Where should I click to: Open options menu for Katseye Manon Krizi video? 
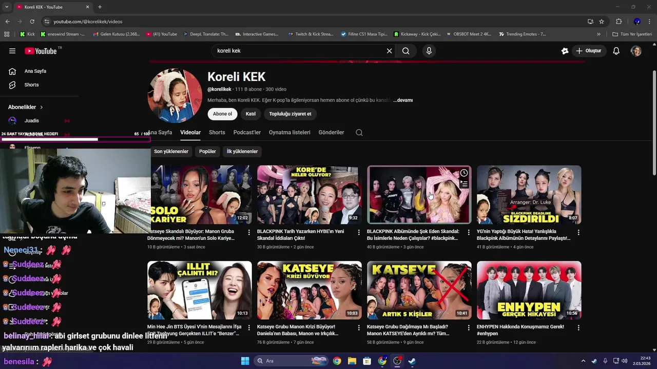[359, 327]
